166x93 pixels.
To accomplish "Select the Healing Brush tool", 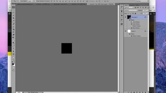I will [x=13, y=24].
